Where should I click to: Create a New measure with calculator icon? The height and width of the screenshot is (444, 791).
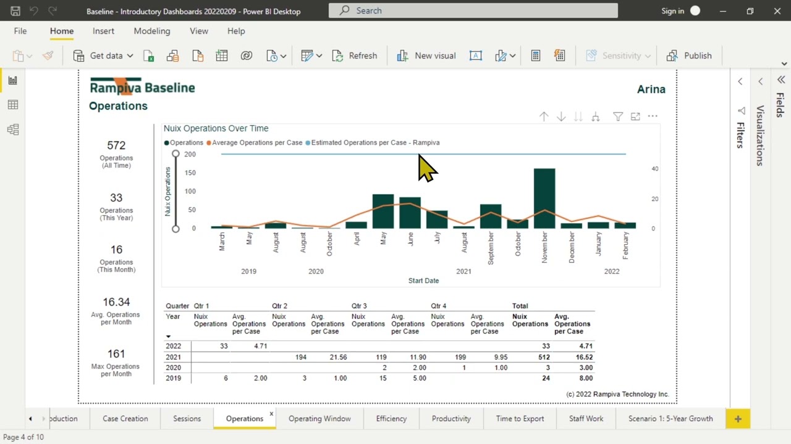pos(536,55)
